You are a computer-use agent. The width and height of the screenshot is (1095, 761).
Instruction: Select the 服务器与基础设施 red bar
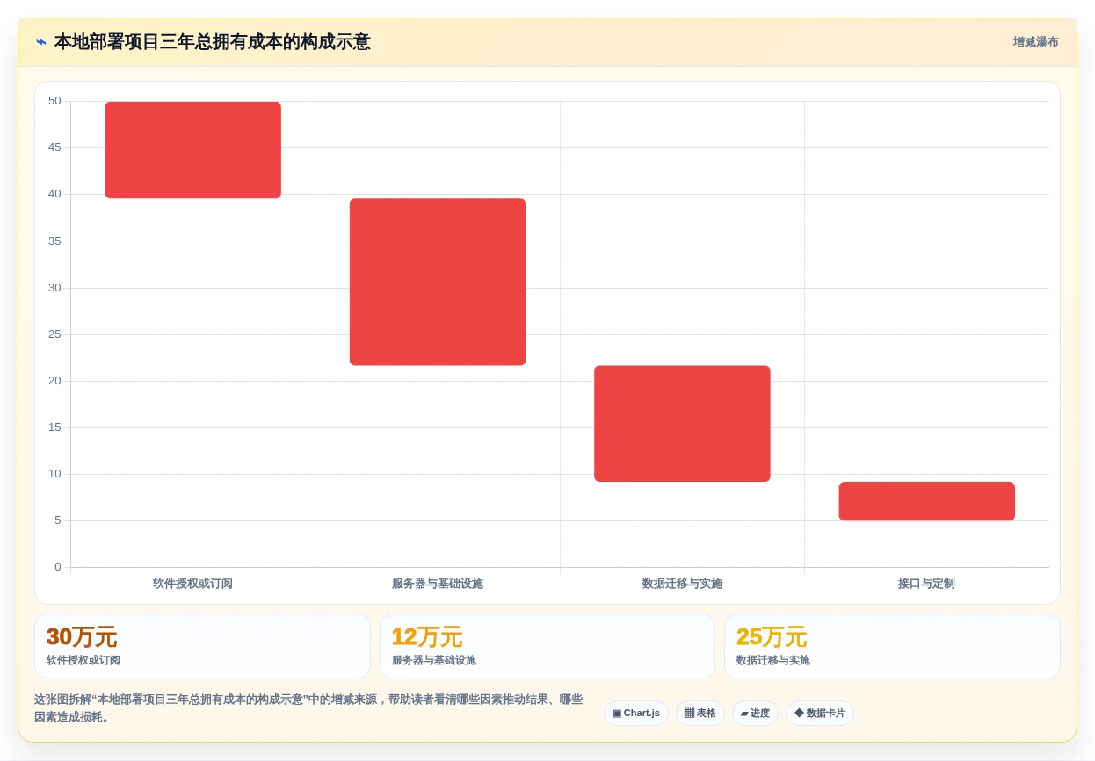(x=438, y=282)
